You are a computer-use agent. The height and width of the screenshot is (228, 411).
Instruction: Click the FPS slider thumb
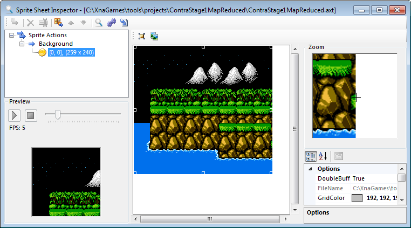[58, 114]
